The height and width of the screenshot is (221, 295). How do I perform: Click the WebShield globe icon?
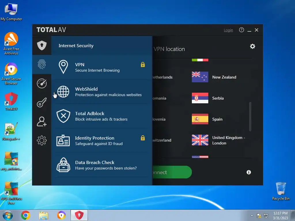[63, 92]
